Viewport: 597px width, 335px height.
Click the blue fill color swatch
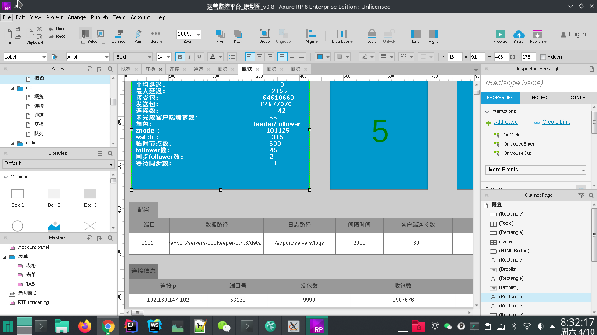pos(320,57)
